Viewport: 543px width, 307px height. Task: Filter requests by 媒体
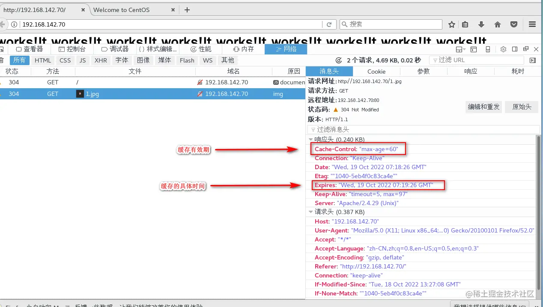tap(165, 60)
